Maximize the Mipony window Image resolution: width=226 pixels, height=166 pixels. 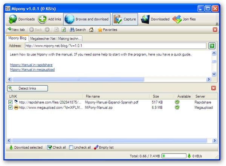[208, 9]
